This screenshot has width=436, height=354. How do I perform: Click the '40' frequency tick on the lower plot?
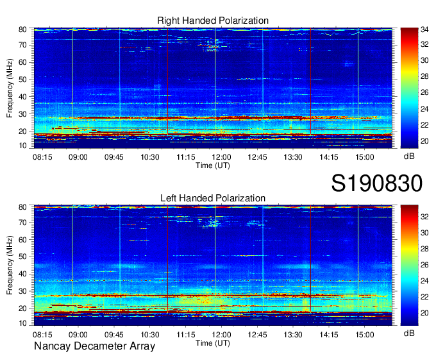22,274
